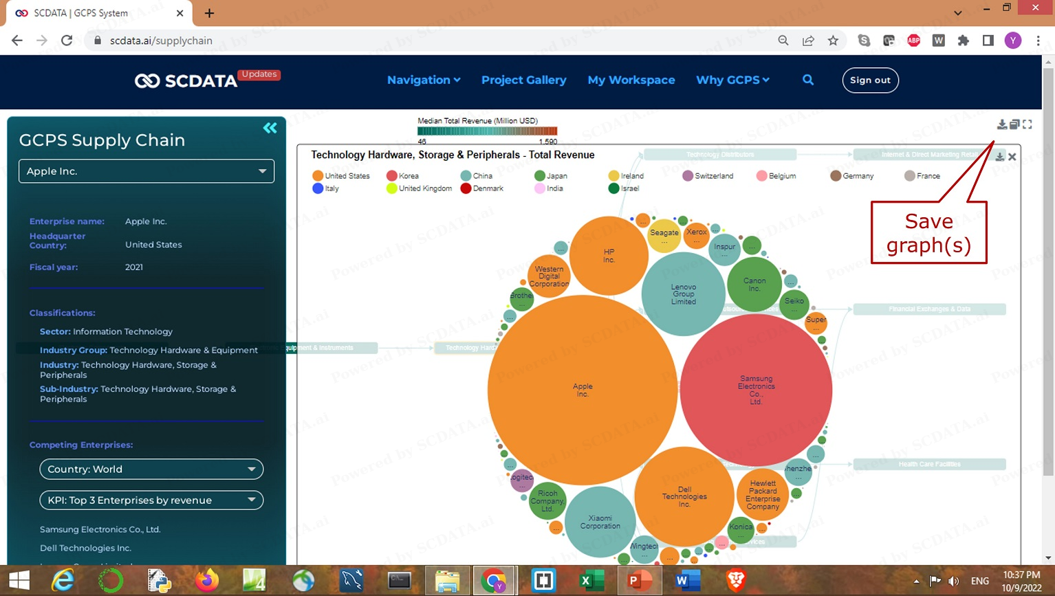Go to Project Gallery
The height and width of the screenshot is (596, 1055).
[524, 80]
